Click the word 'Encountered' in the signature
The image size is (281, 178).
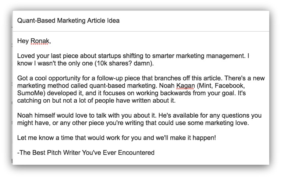click(136, 153)
